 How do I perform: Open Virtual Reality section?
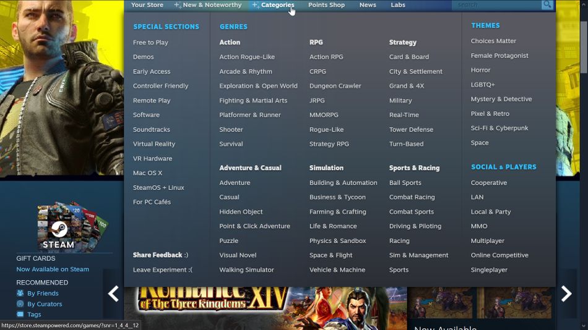tap(153, 144)
